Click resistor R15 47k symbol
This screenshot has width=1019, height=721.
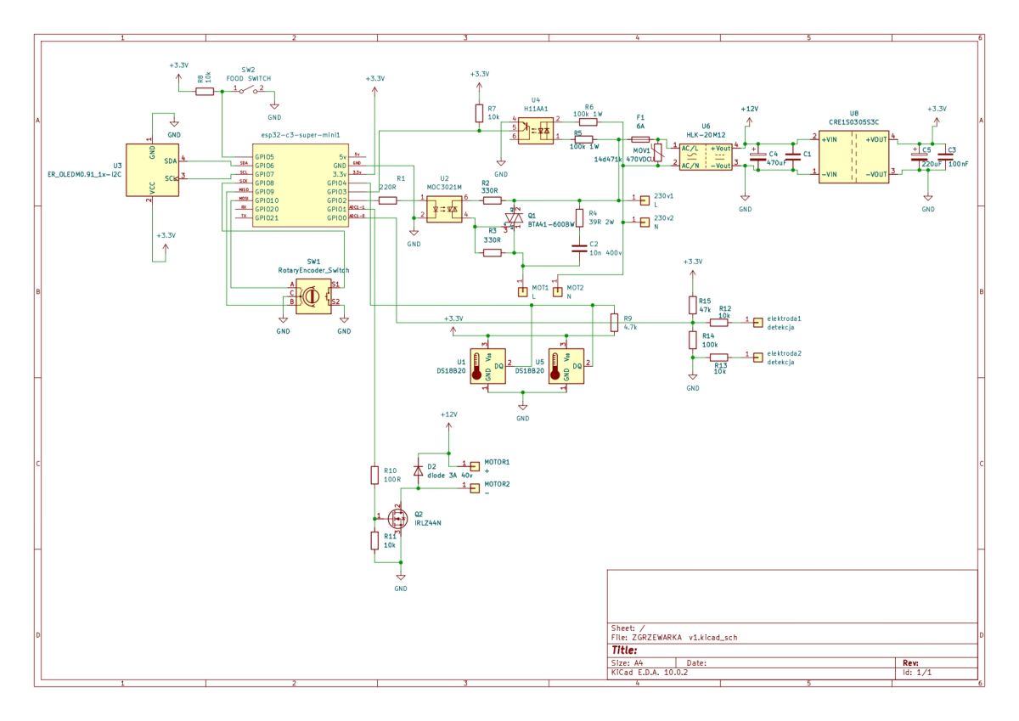tap(693, 305)
